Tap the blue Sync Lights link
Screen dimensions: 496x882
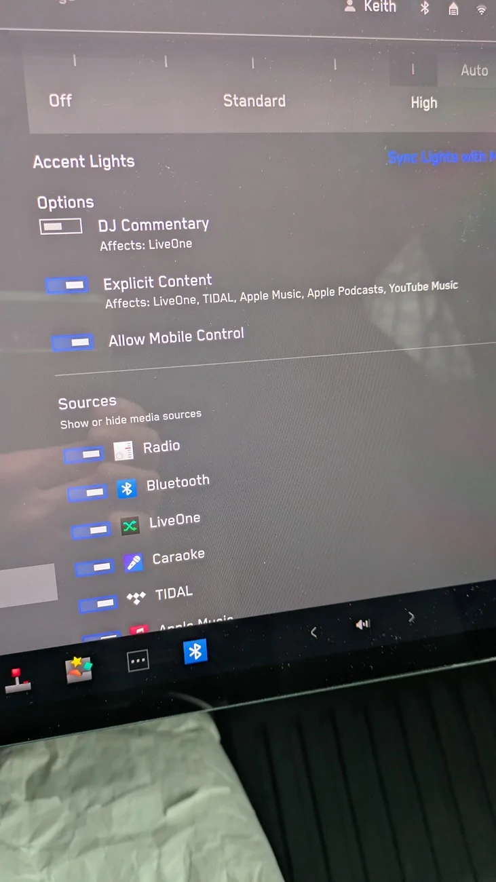441,157
